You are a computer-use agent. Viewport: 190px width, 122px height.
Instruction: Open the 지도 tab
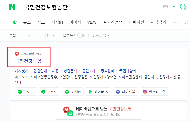coord(41,22)
